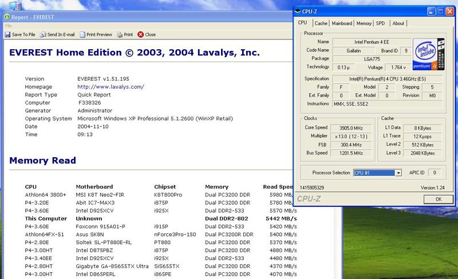Click the OK button in CPU-Z

(439, 199)
